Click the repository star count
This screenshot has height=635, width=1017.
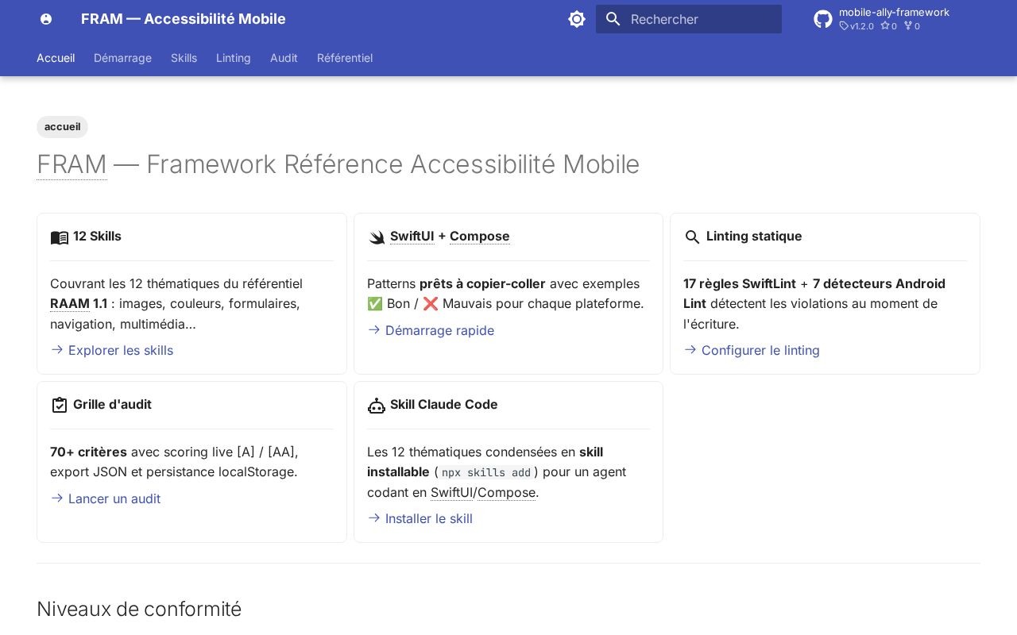click(x=888, y=26)
